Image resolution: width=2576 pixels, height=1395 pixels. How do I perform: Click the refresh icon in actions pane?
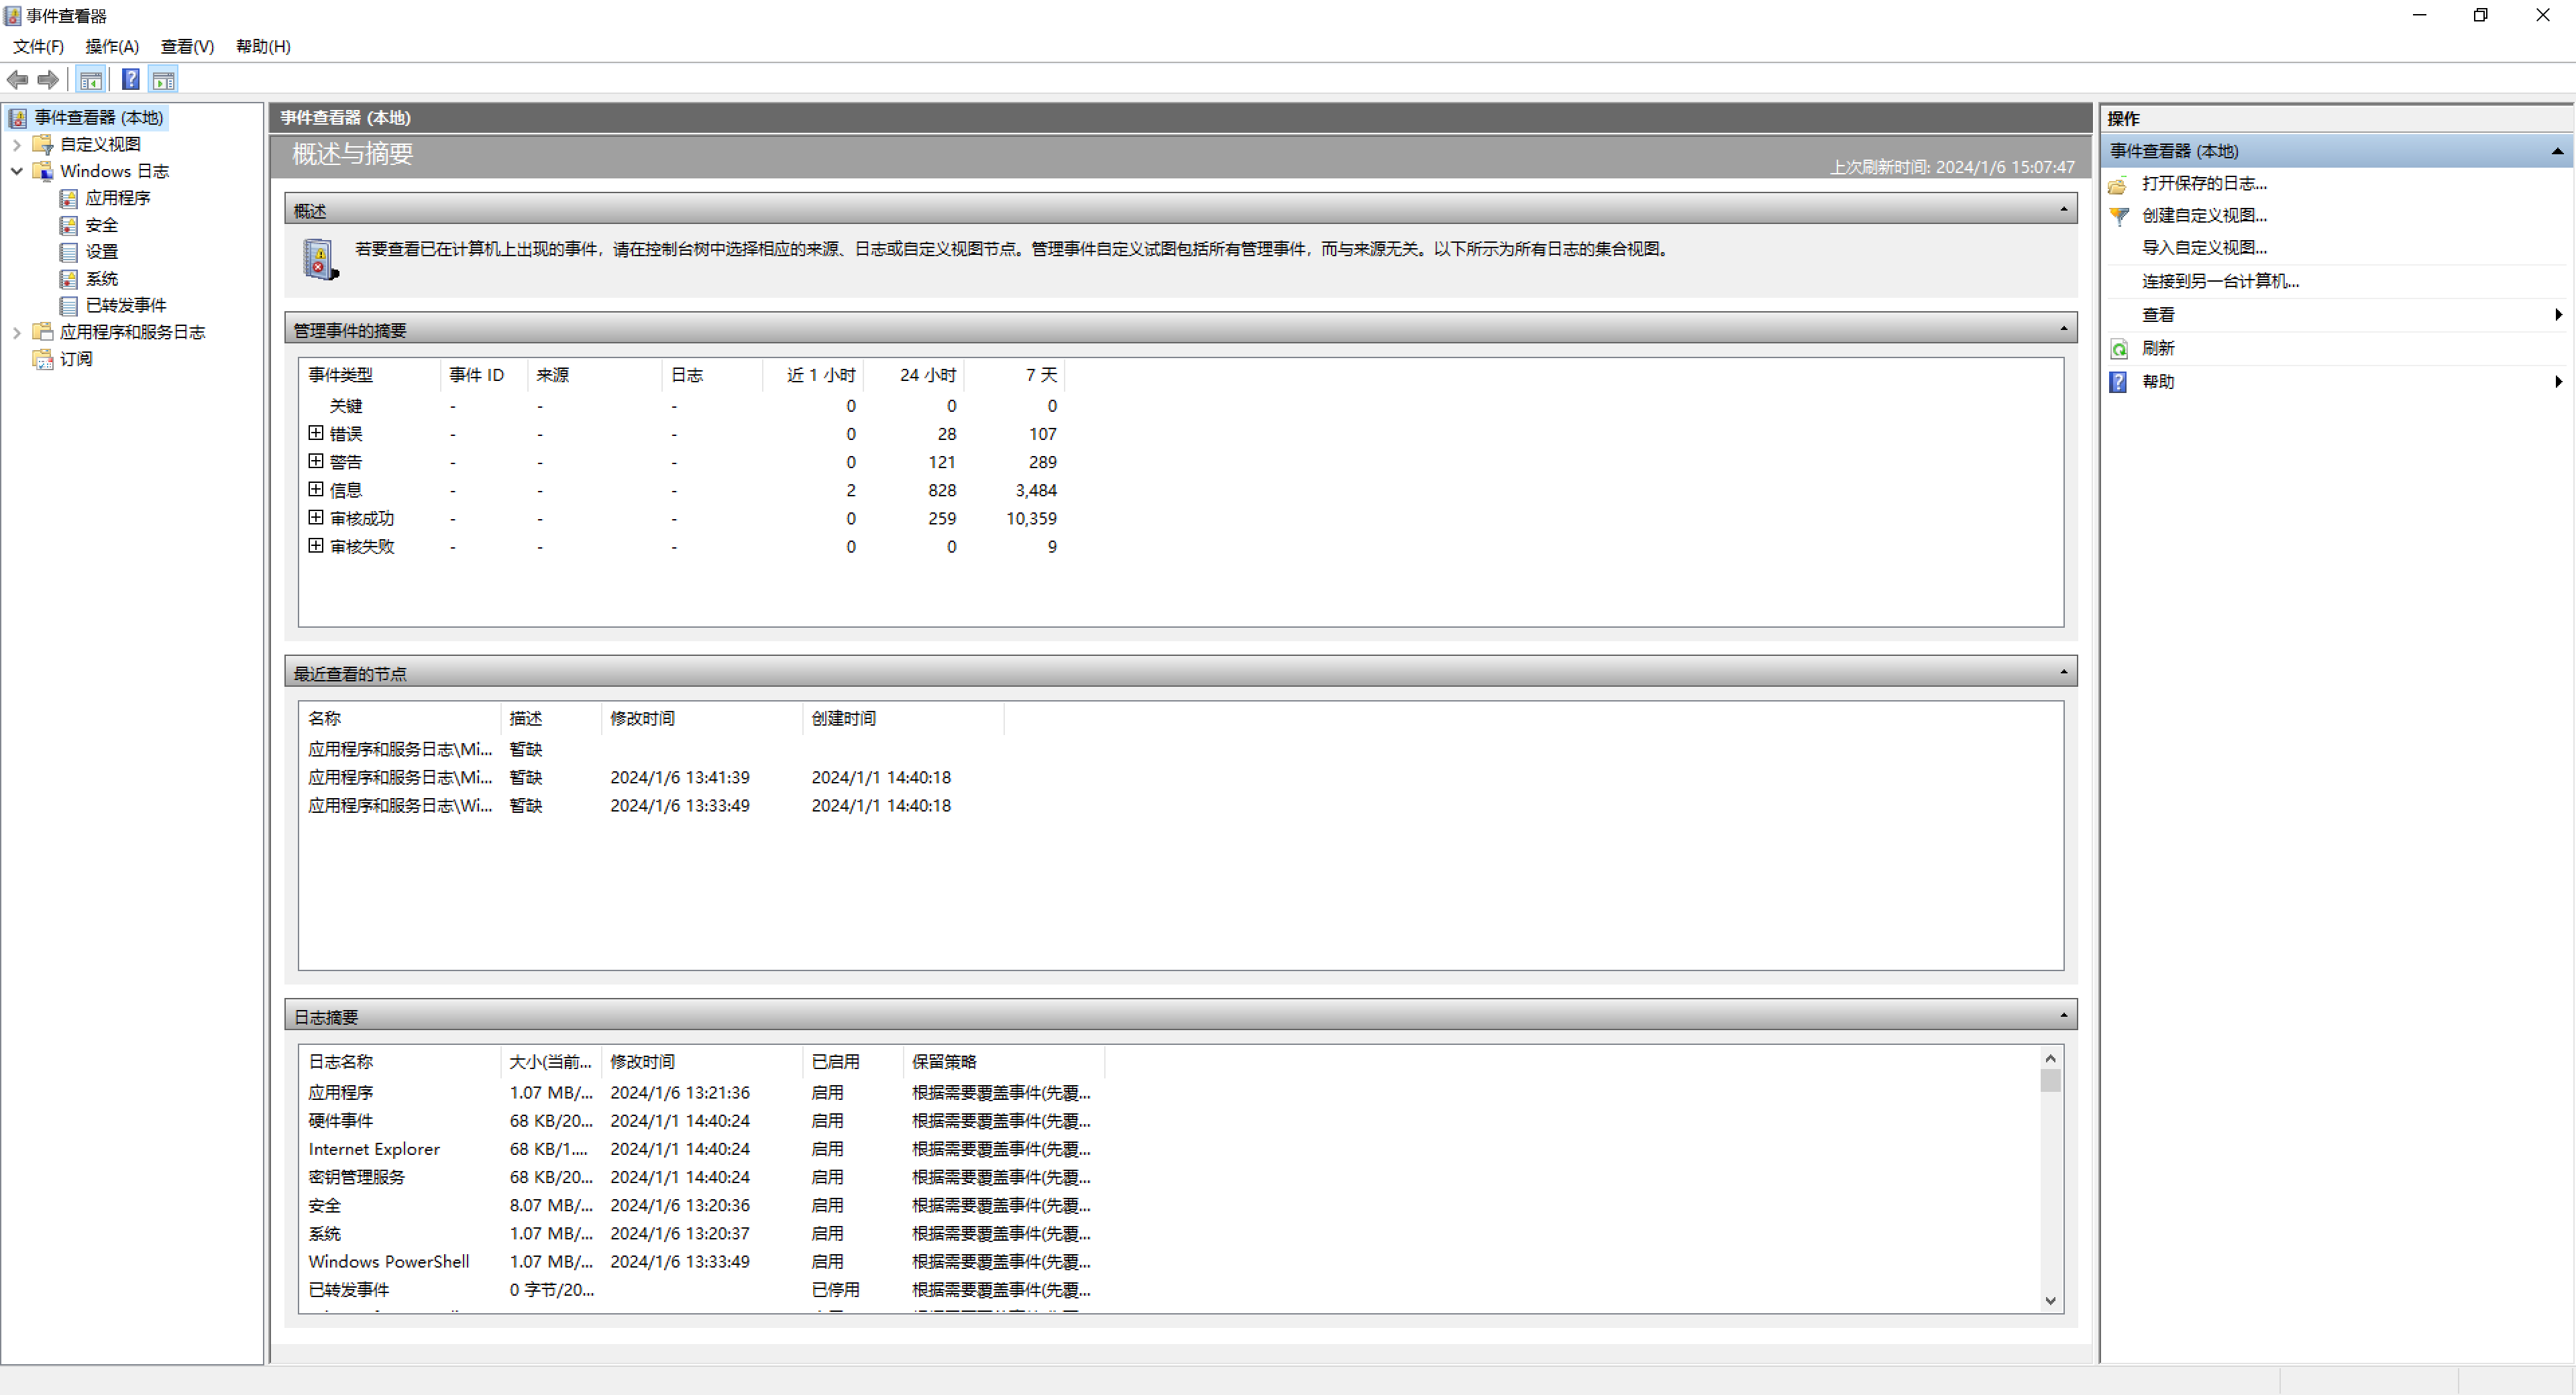tap(2119, 348)
